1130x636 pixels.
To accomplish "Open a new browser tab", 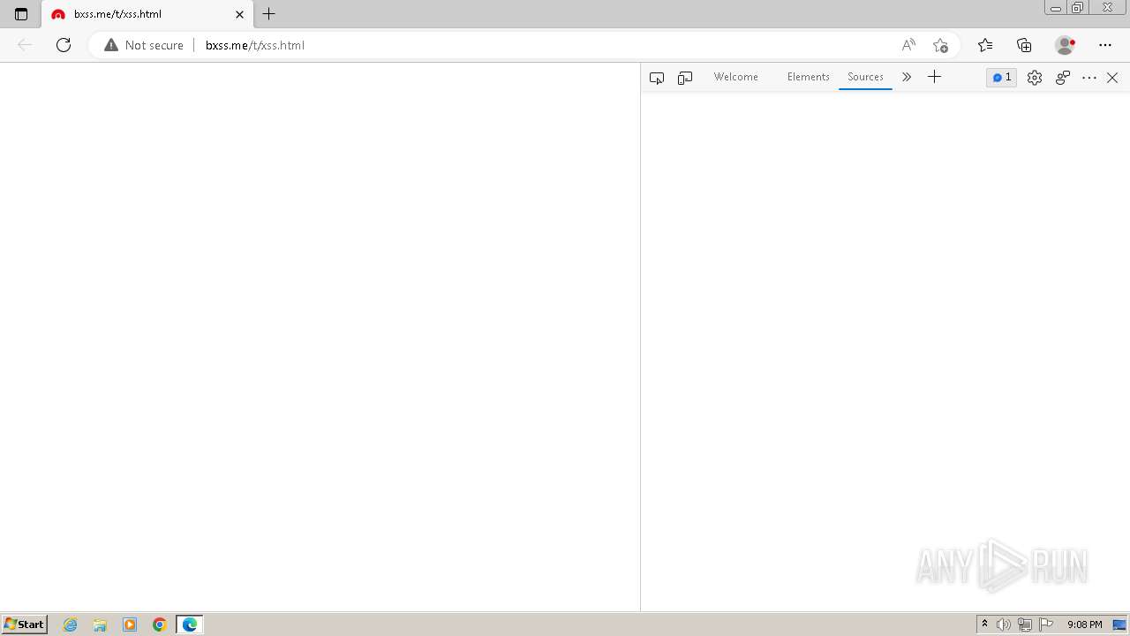I will pos(269,14).
